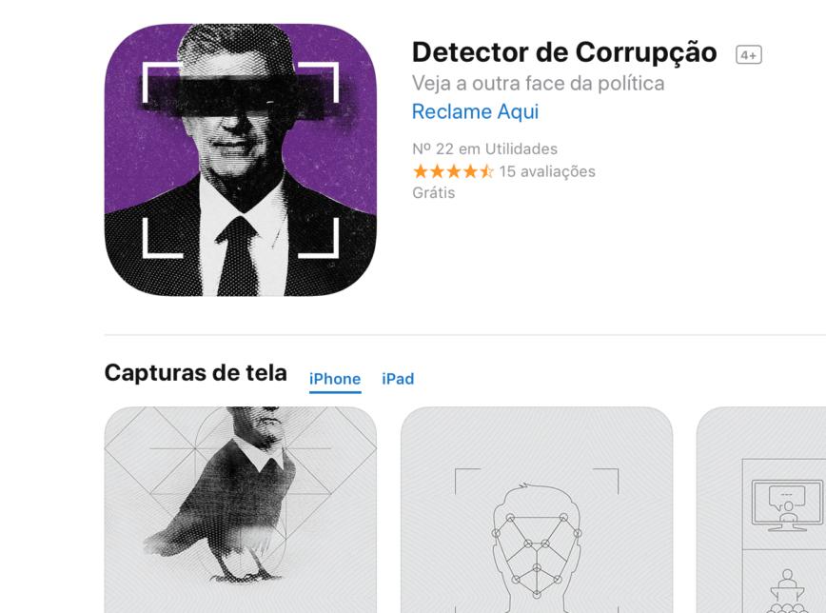Open the bird-in-sweater screenshot thumbnail
826x613 pixels.
point(240,509)
